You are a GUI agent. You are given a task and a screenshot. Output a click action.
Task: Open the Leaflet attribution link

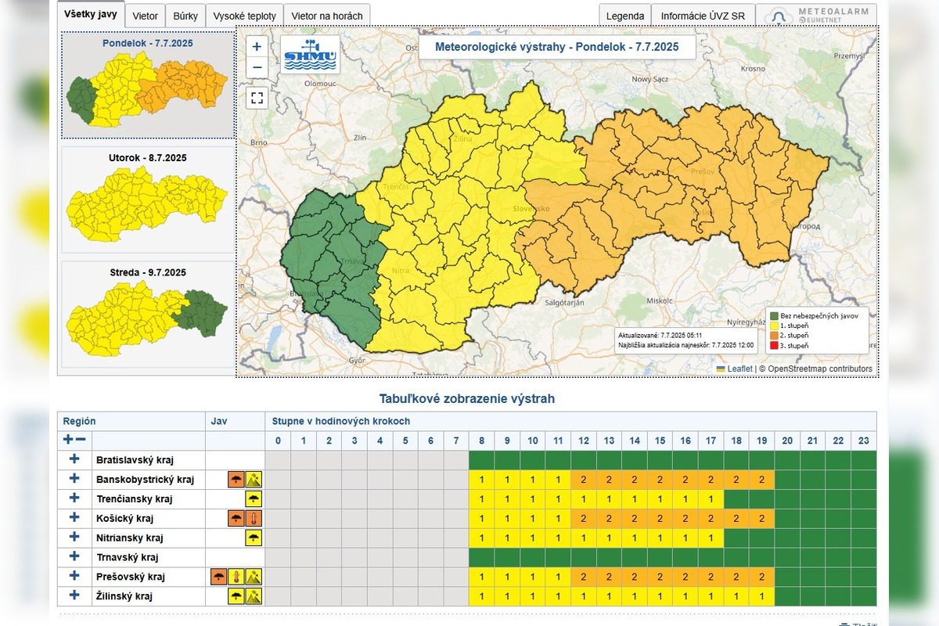(x=739, y=369)
